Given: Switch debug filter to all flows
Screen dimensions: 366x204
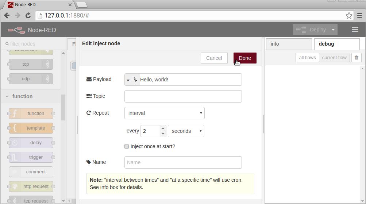Looking at the screenshot, I should click(307, 58).
